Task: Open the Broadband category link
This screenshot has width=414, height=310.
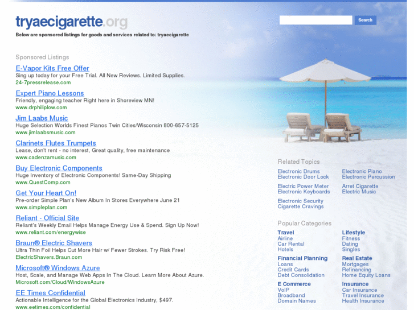Action: click(291, 295)
